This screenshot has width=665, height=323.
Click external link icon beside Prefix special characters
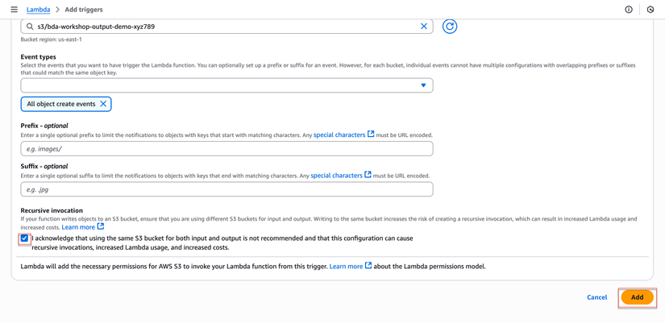click(x=371, y=135)
